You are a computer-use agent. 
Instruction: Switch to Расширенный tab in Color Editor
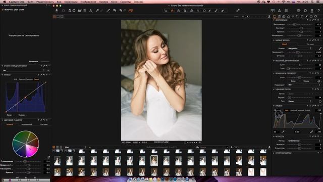point(27,124)
